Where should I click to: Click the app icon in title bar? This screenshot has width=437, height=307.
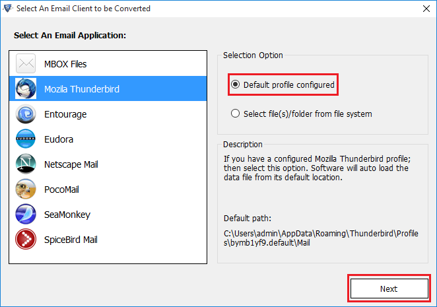7,9
